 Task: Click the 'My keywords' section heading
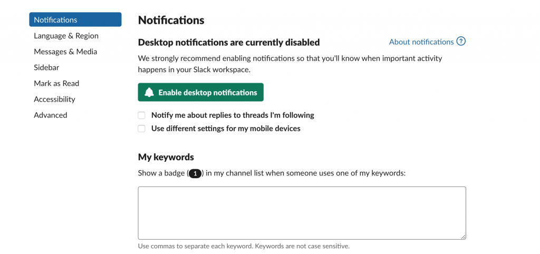166,157
